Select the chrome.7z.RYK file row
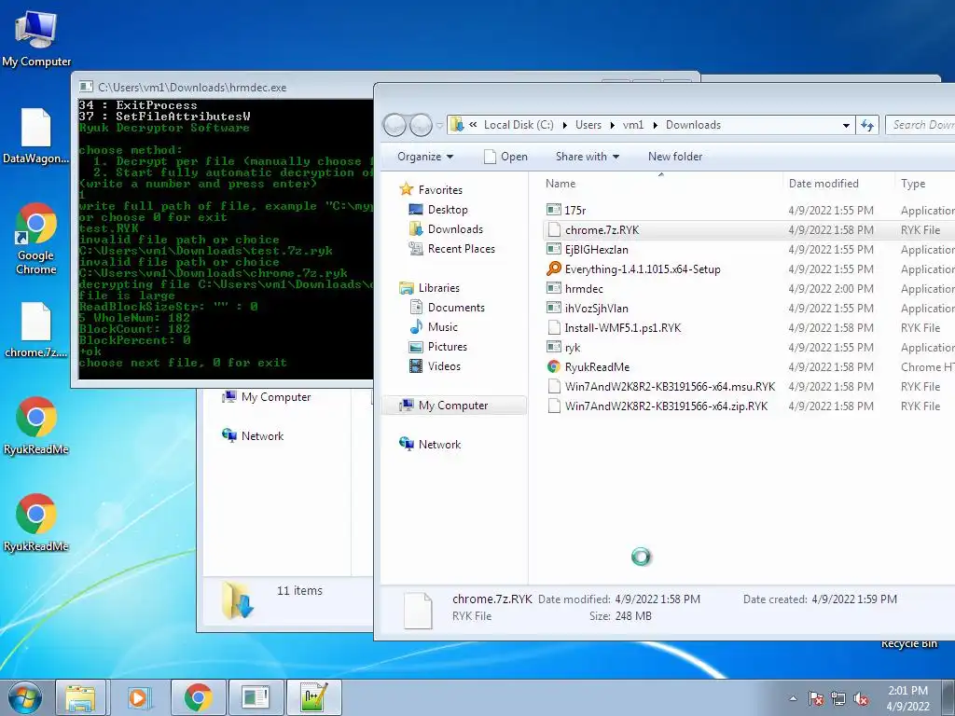Image resolution: width=955 pixels, height=716 pixels. 748,230
